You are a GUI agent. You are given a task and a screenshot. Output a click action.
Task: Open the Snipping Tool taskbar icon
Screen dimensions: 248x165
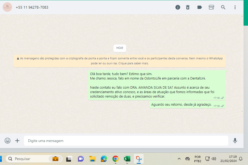click(x=139, y=159)
